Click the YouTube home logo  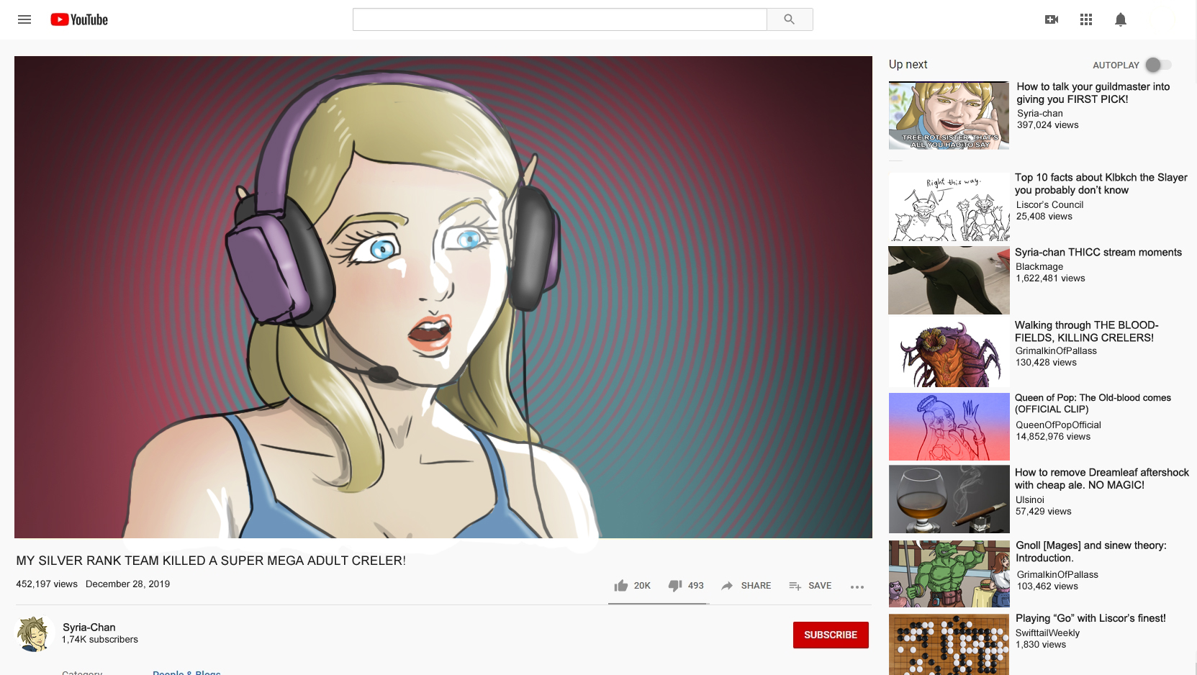79,19
